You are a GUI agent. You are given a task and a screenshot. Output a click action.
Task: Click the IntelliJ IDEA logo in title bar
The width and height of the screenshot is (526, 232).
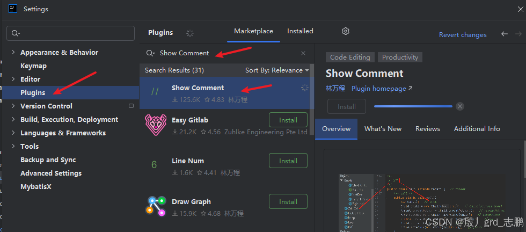pyautogui.click(x=13, y=9)
